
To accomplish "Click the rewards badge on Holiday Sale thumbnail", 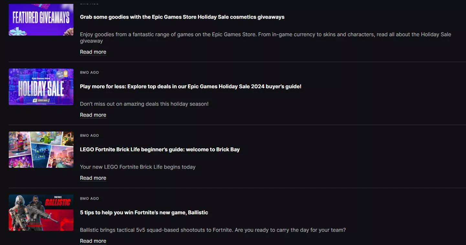I will point(41,101).
